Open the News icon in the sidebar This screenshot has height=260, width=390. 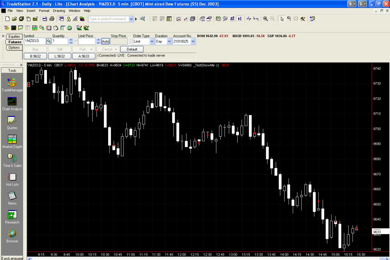(x=12, y=198)
